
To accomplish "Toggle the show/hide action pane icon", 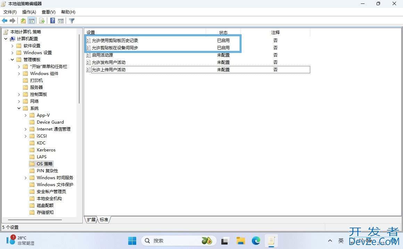I will click(61, 21).
